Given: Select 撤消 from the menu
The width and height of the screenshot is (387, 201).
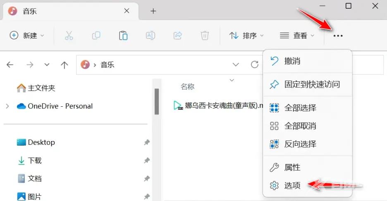Looking at the screenshot, I should (308, 61).
